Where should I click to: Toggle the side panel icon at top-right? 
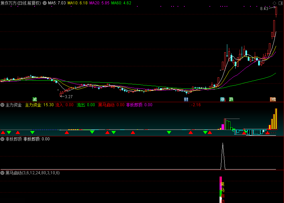click(x=281, y=3)
